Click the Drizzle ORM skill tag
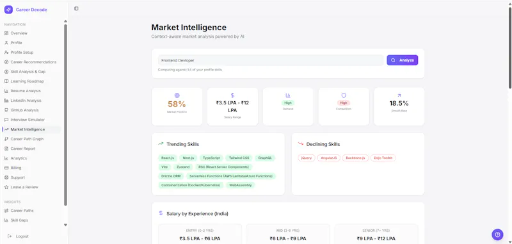 coord(171,176)
